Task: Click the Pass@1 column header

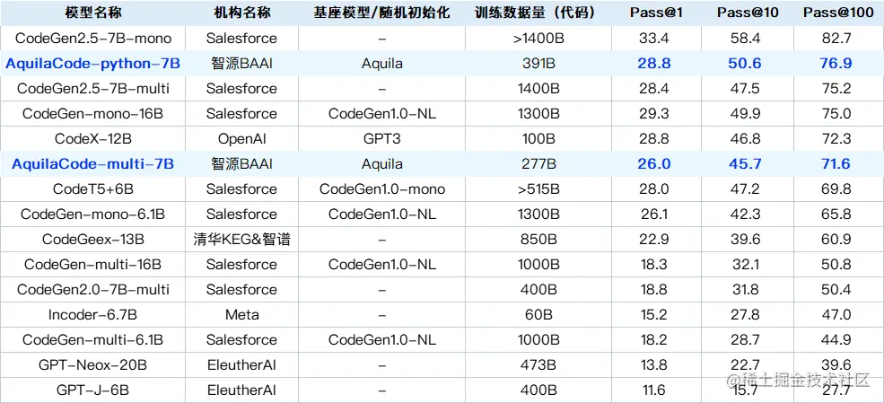Action: pyautogui.click(x=656, y=13)
